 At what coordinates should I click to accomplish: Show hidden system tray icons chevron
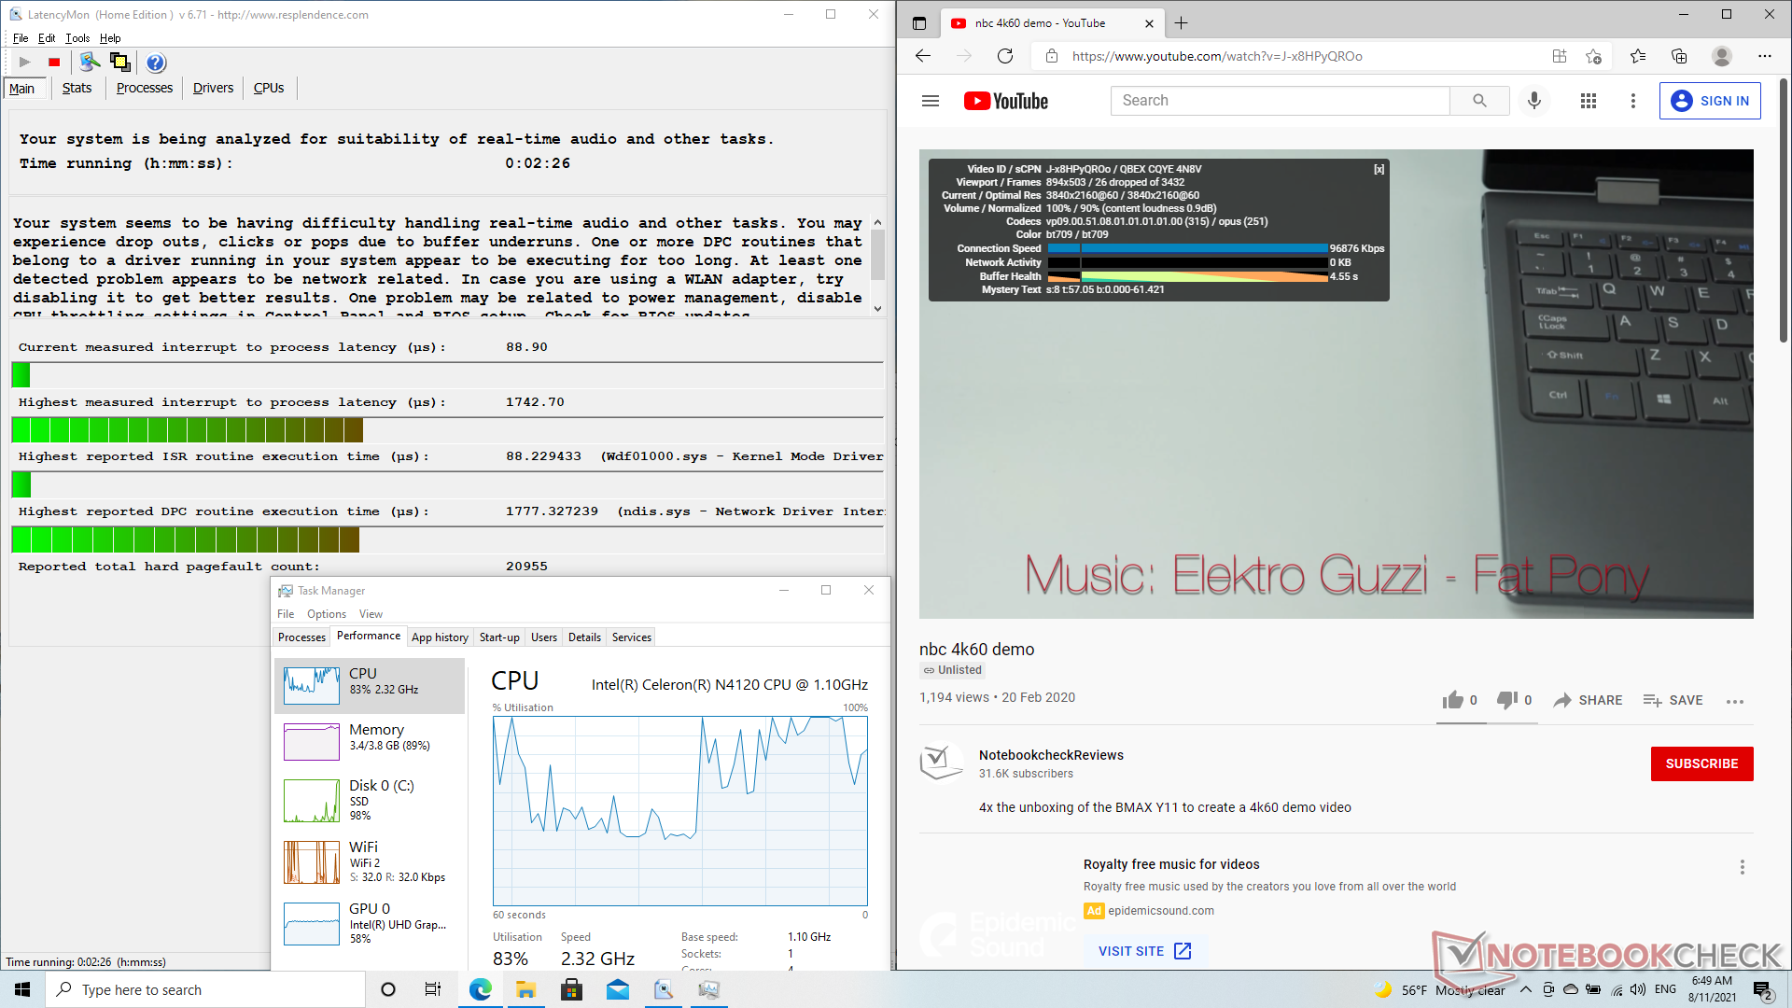tap(1525, 989)
